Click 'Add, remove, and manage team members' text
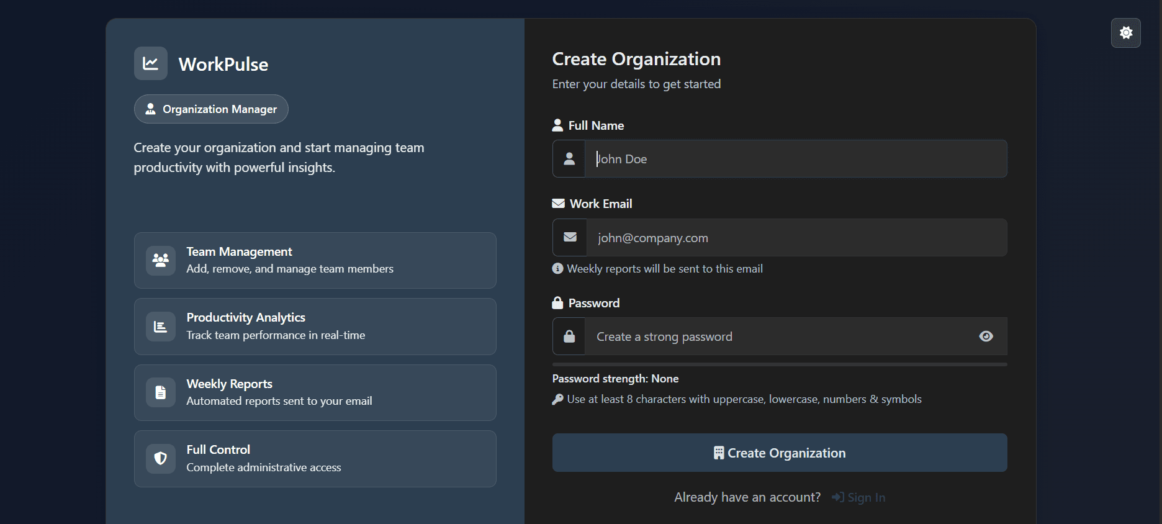This screenshot has height=524, width=1162. coord(290,269)
